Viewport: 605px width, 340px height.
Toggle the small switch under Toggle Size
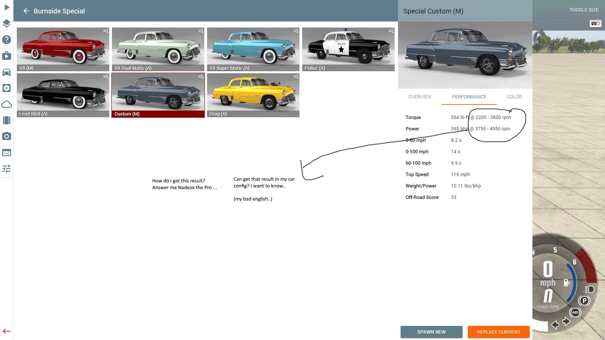coord(595,24)
